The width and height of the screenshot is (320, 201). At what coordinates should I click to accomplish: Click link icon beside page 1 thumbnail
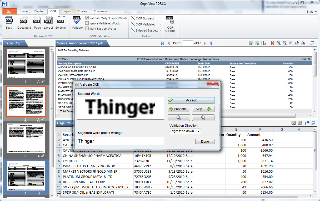tap(43, 82)
